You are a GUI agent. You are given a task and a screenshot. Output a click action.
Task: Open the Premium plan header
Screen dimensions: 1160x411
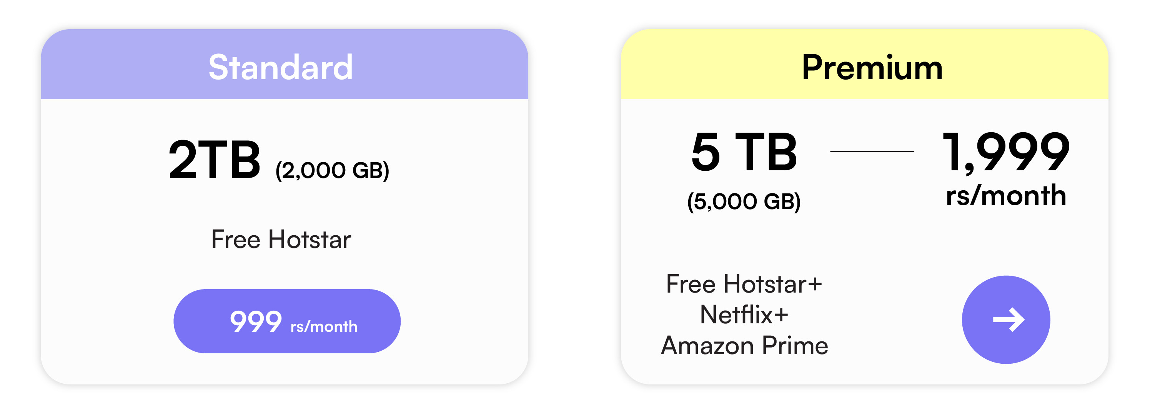tap(864, 64)
